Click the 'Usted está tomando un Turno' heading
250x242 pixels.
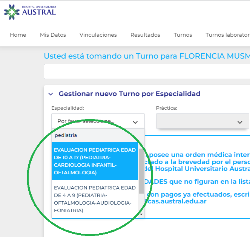point(147,56)
